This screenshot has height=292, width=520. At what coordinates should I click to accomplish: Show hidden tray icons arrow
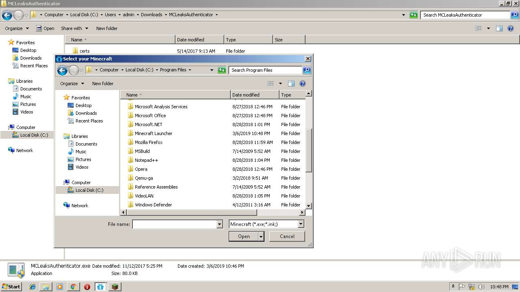pyautogui.click(x=453, y=287)
